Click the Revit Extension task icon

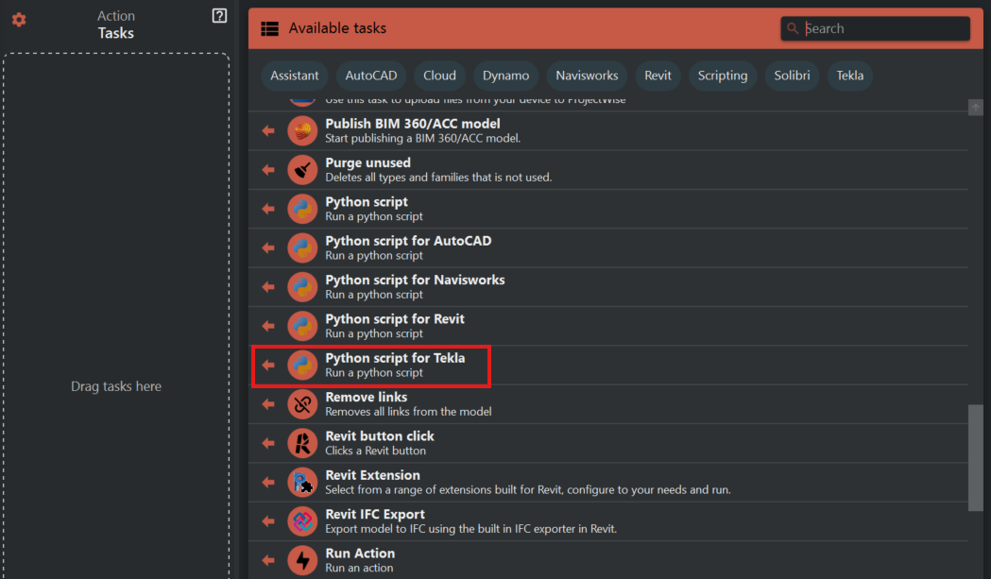click(302, 483)
